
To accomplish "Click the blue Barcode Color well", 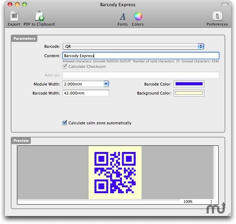I will [x=189, y=84].
